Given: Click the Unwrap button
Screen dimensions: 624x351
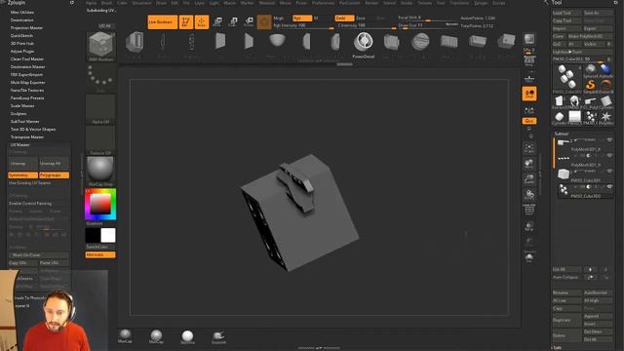Looking at the screenshot, I should (22, 164).
